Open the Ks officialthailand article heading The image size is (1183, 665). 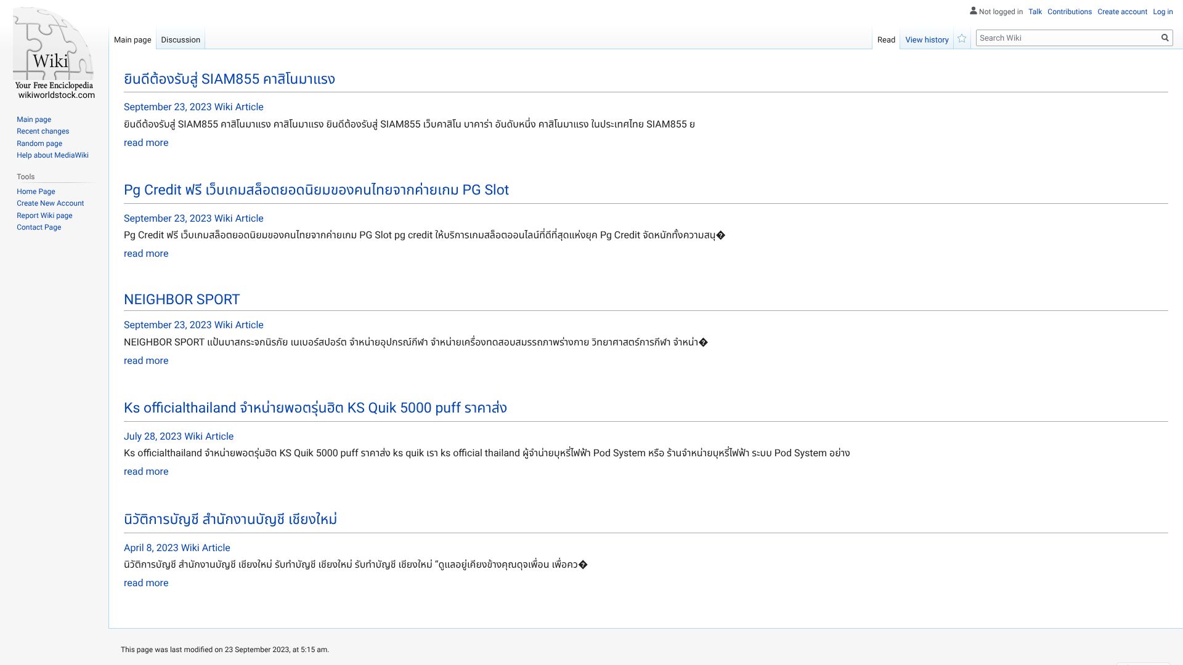(315, 408)
